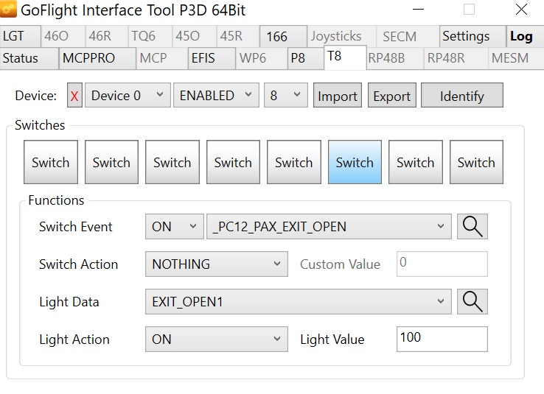Click the GoFlight app icon in title bar
This screenshot has height=394, width=544.
(9, 10)
